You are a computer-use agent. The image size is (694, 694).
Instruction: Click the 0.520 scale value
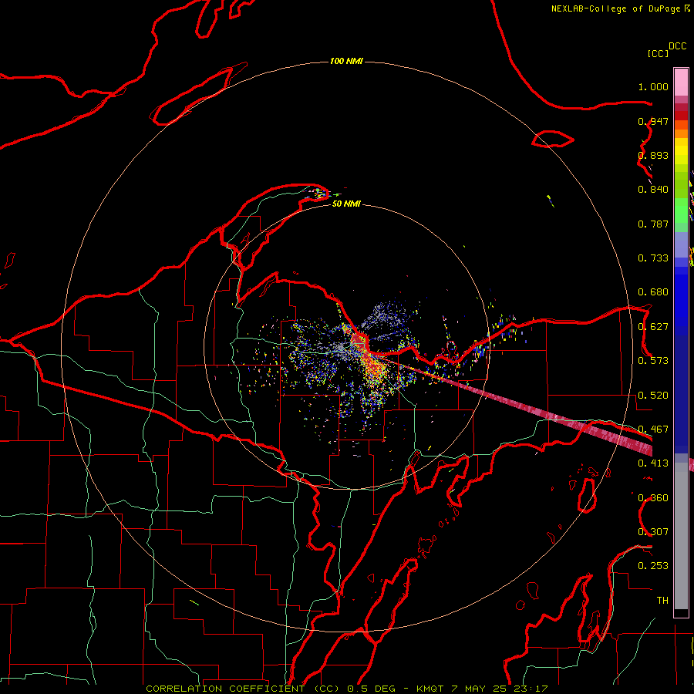(x=653, y=396)
